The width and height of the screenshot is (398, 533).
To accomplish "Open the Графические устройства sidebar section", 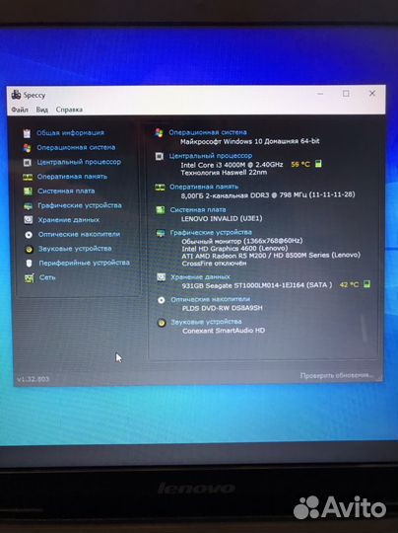I will point(80,205).
